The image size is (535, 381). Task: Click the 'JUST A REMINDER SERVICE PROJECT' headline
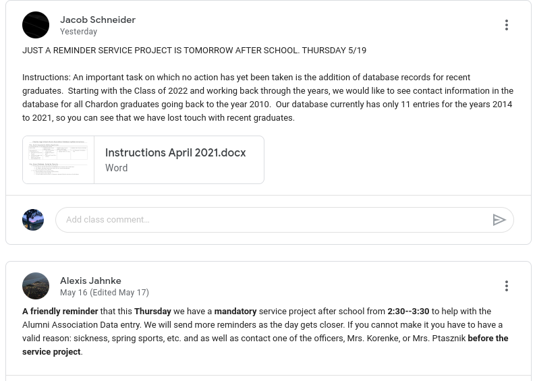coord(194,51)
